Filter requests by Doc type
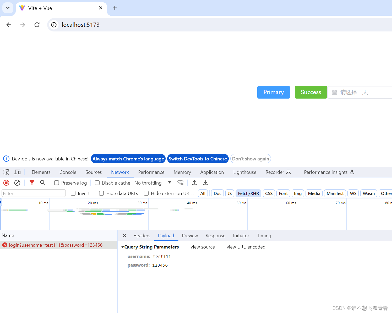The image size is (392, 313). coord(217,193)
